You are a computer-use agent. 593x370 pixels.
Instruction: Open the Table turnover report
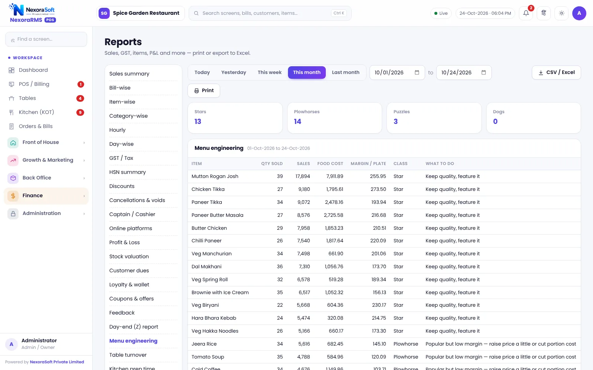[x=143, y=355]
